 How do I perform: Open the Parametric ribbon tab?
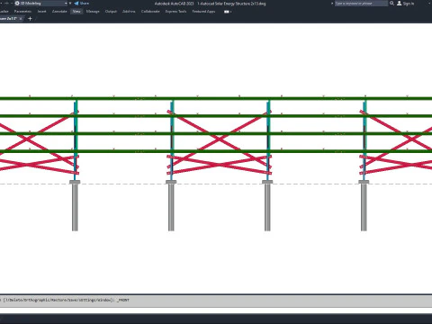pyautogui.click(x=22, y=12)
